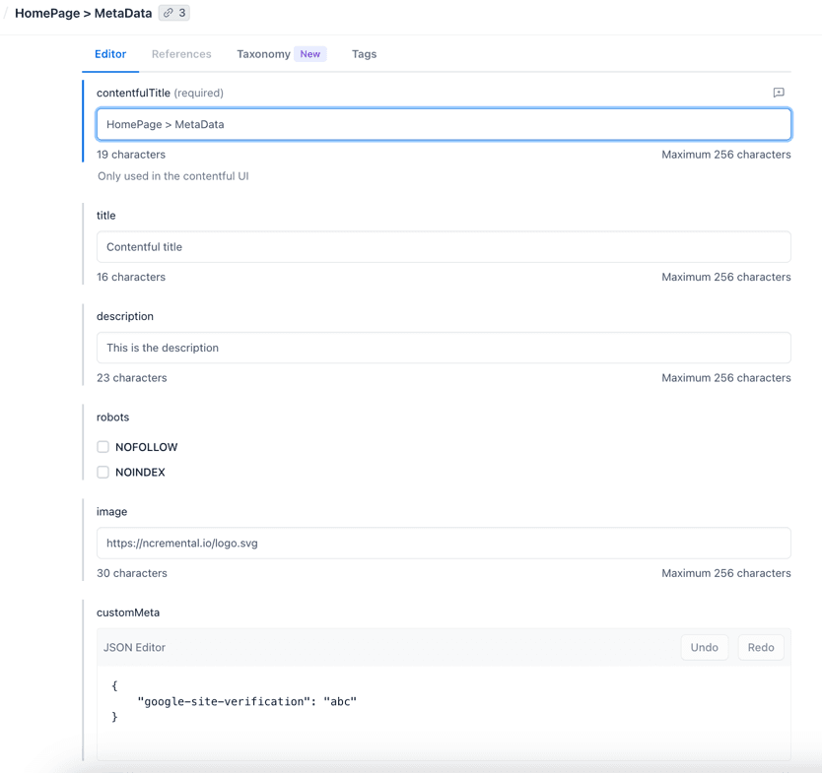This screenshot has width=822, height=773.
Task: Click the title field containing Contentful title
Action: (444, 247)
